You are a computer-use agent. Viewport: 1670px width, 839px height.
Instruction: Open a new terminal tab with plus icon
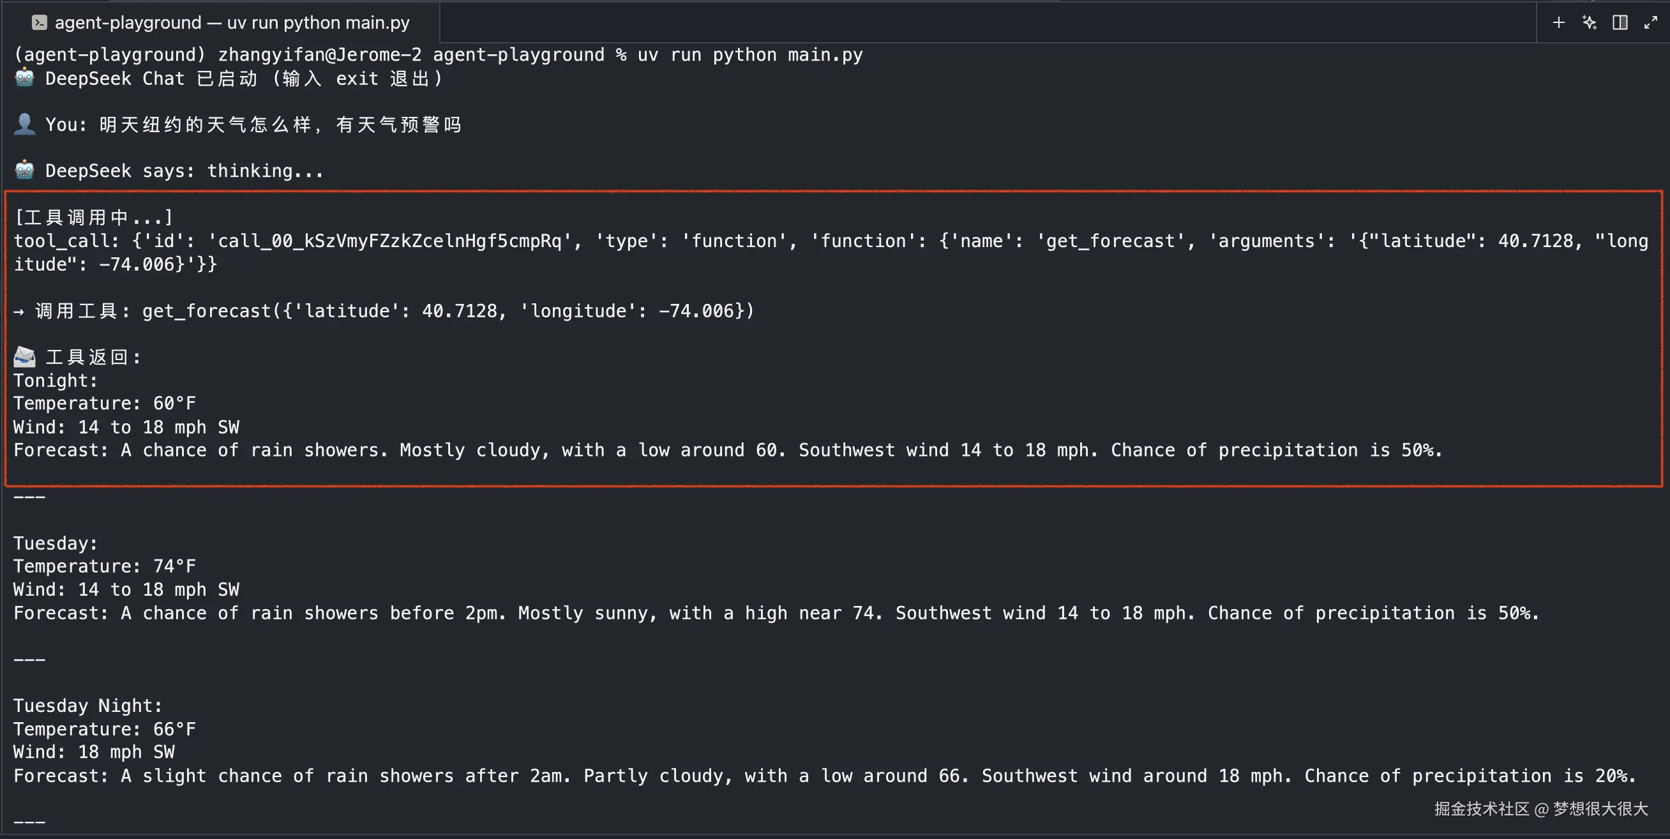1558,23
